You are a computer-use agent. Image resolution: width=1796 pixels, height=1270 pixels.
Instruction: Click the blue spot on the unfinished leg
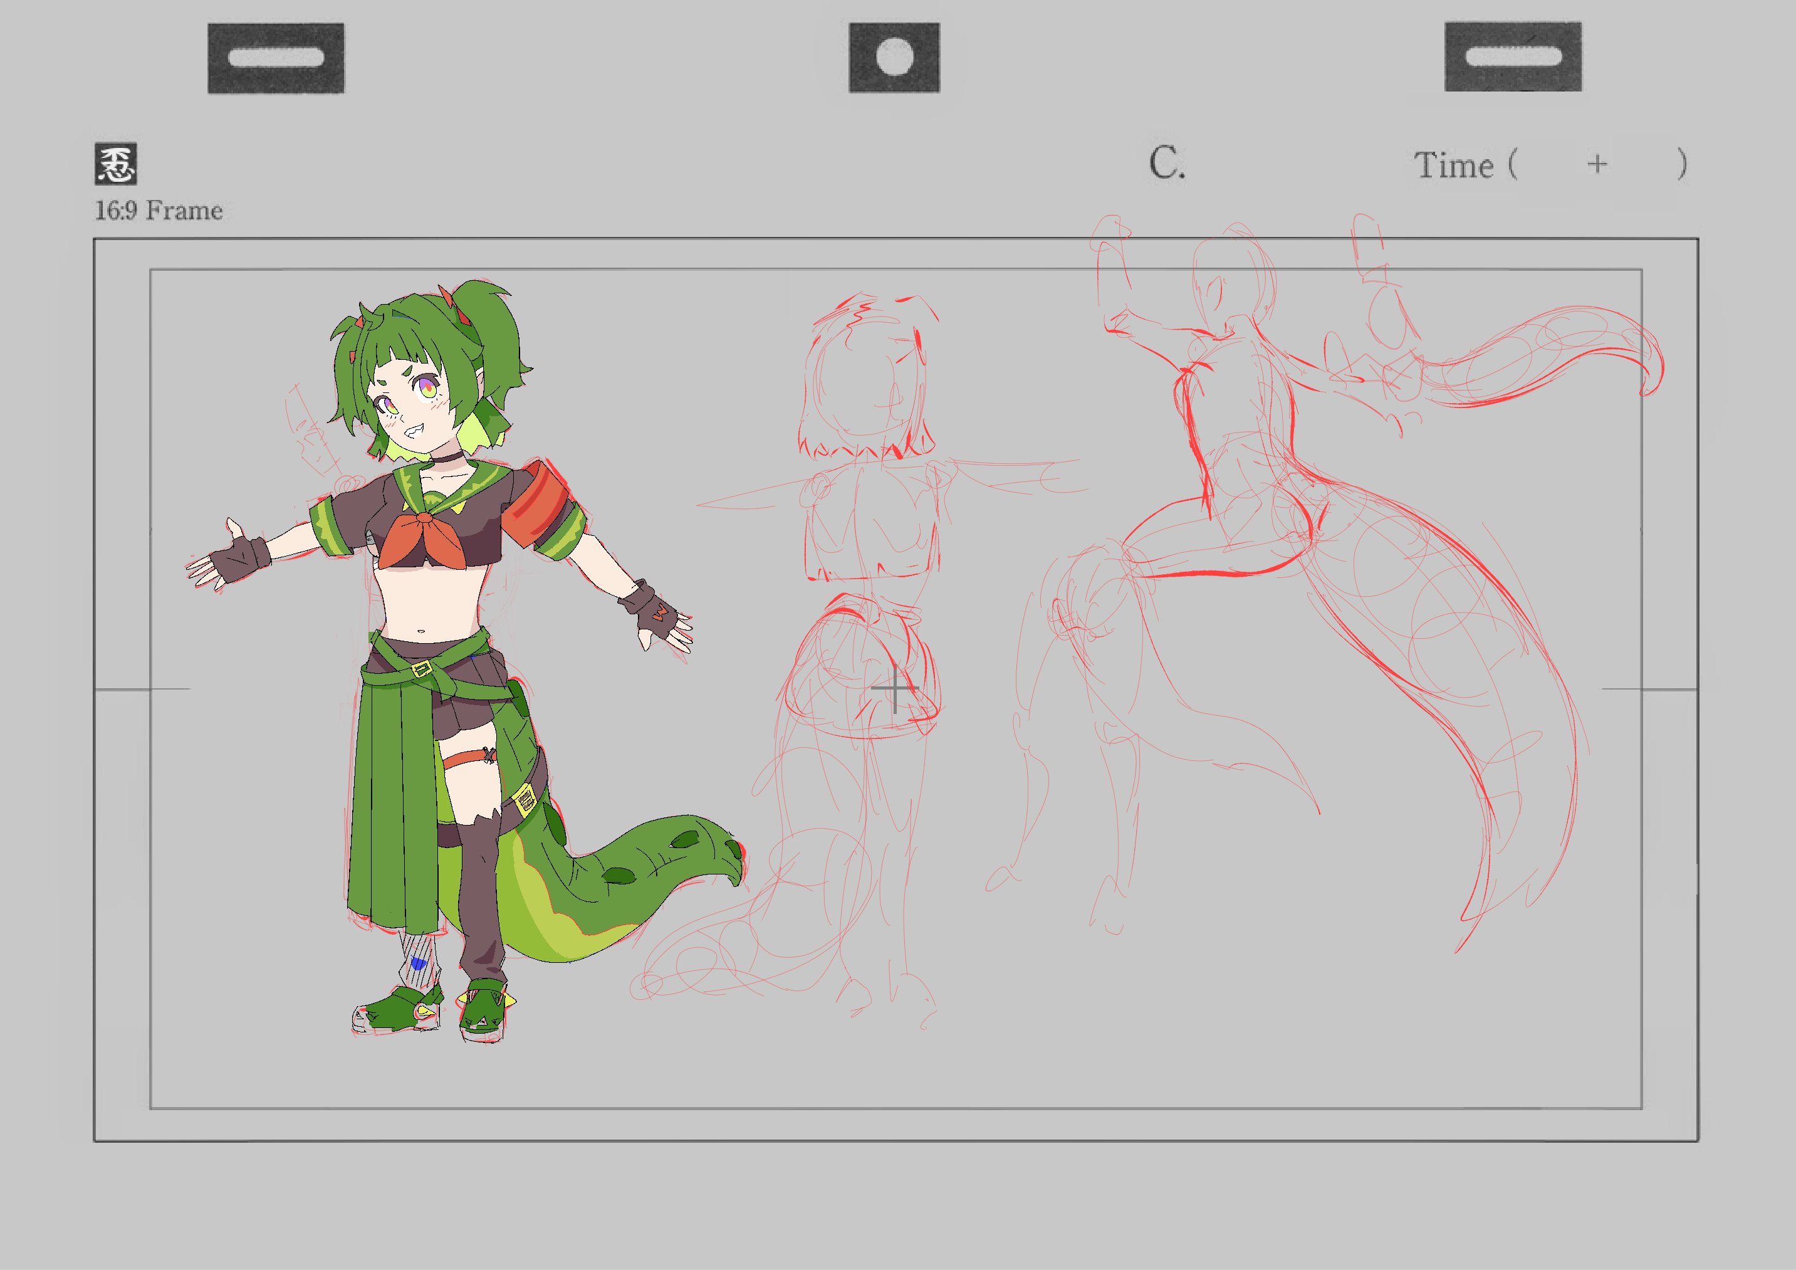coord(419,963)
